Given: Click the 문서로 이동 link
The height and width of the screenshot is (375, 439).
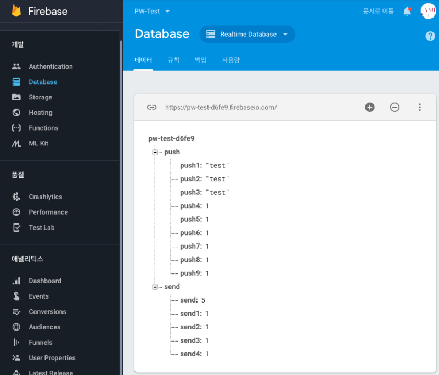Looking at the screenshot, I should (x=378, y=10).
